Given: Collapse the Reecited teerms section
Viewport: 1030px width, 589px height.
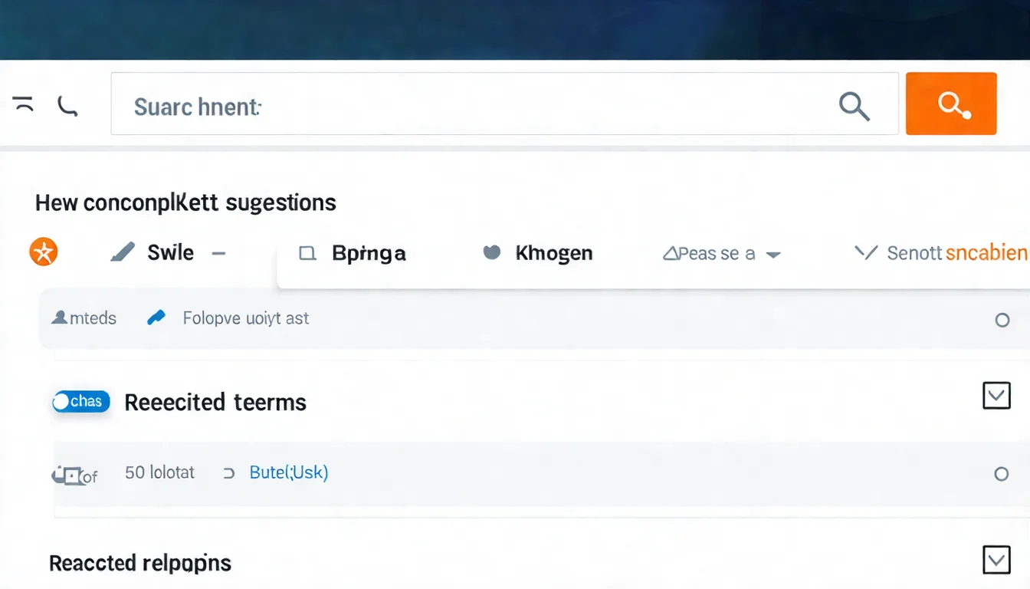Looking at the screenshot, I should (996, 396).
